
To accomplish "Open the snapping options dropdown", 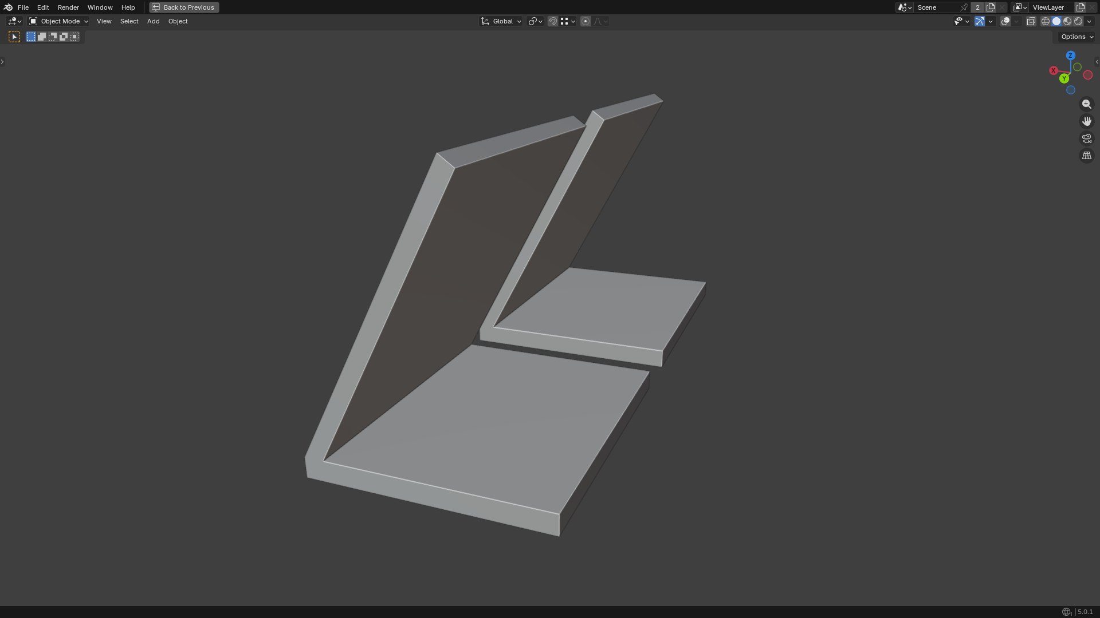I will click(568, 21).
